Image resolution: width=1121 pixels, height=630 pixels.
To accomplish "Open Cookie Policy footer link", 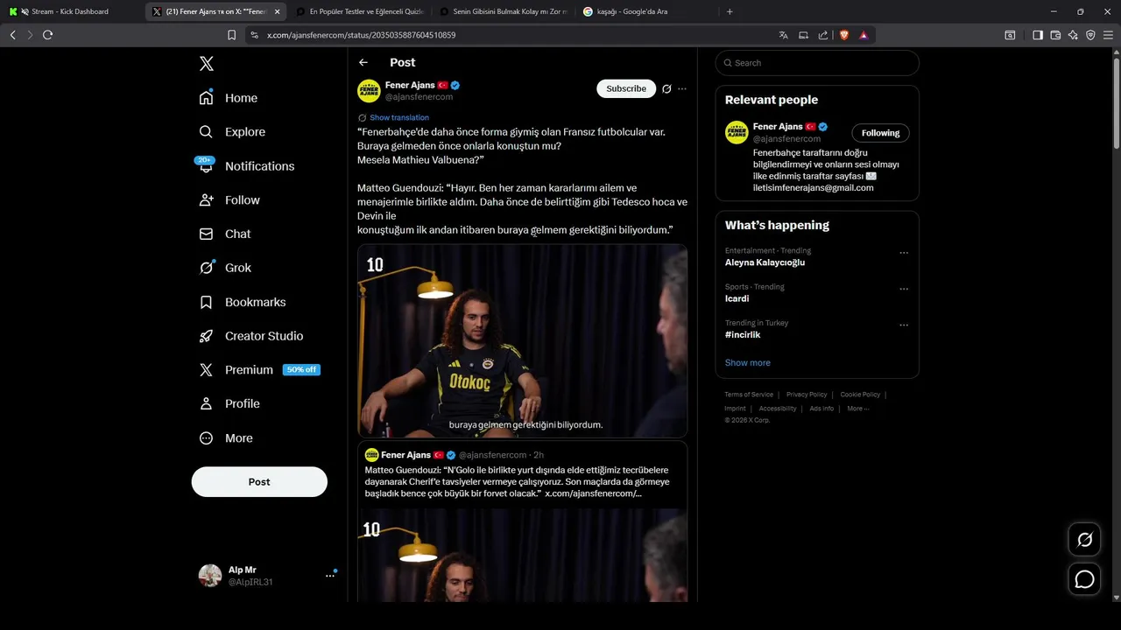I will coord(860,395).
